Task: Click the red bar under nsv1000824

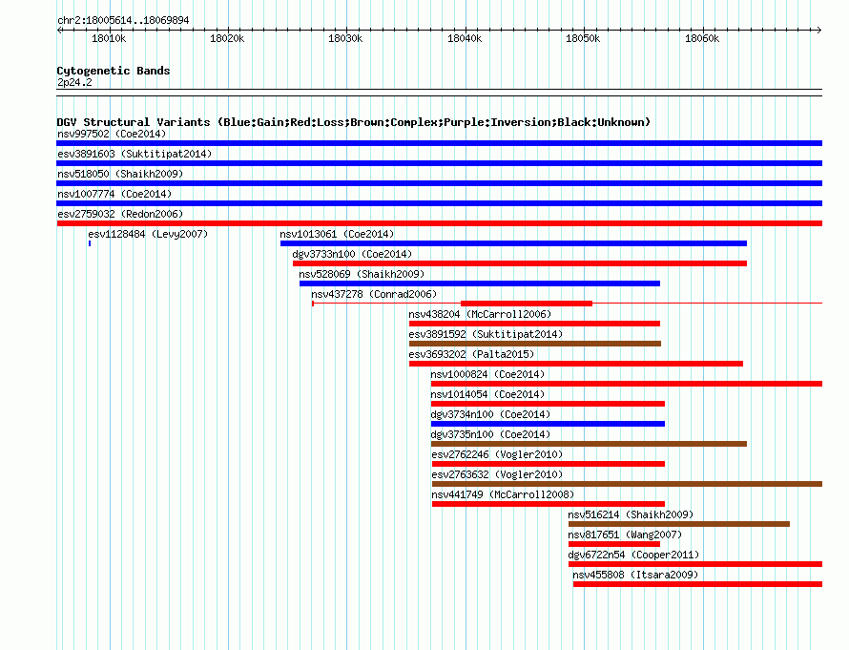Action: [627, 384]
